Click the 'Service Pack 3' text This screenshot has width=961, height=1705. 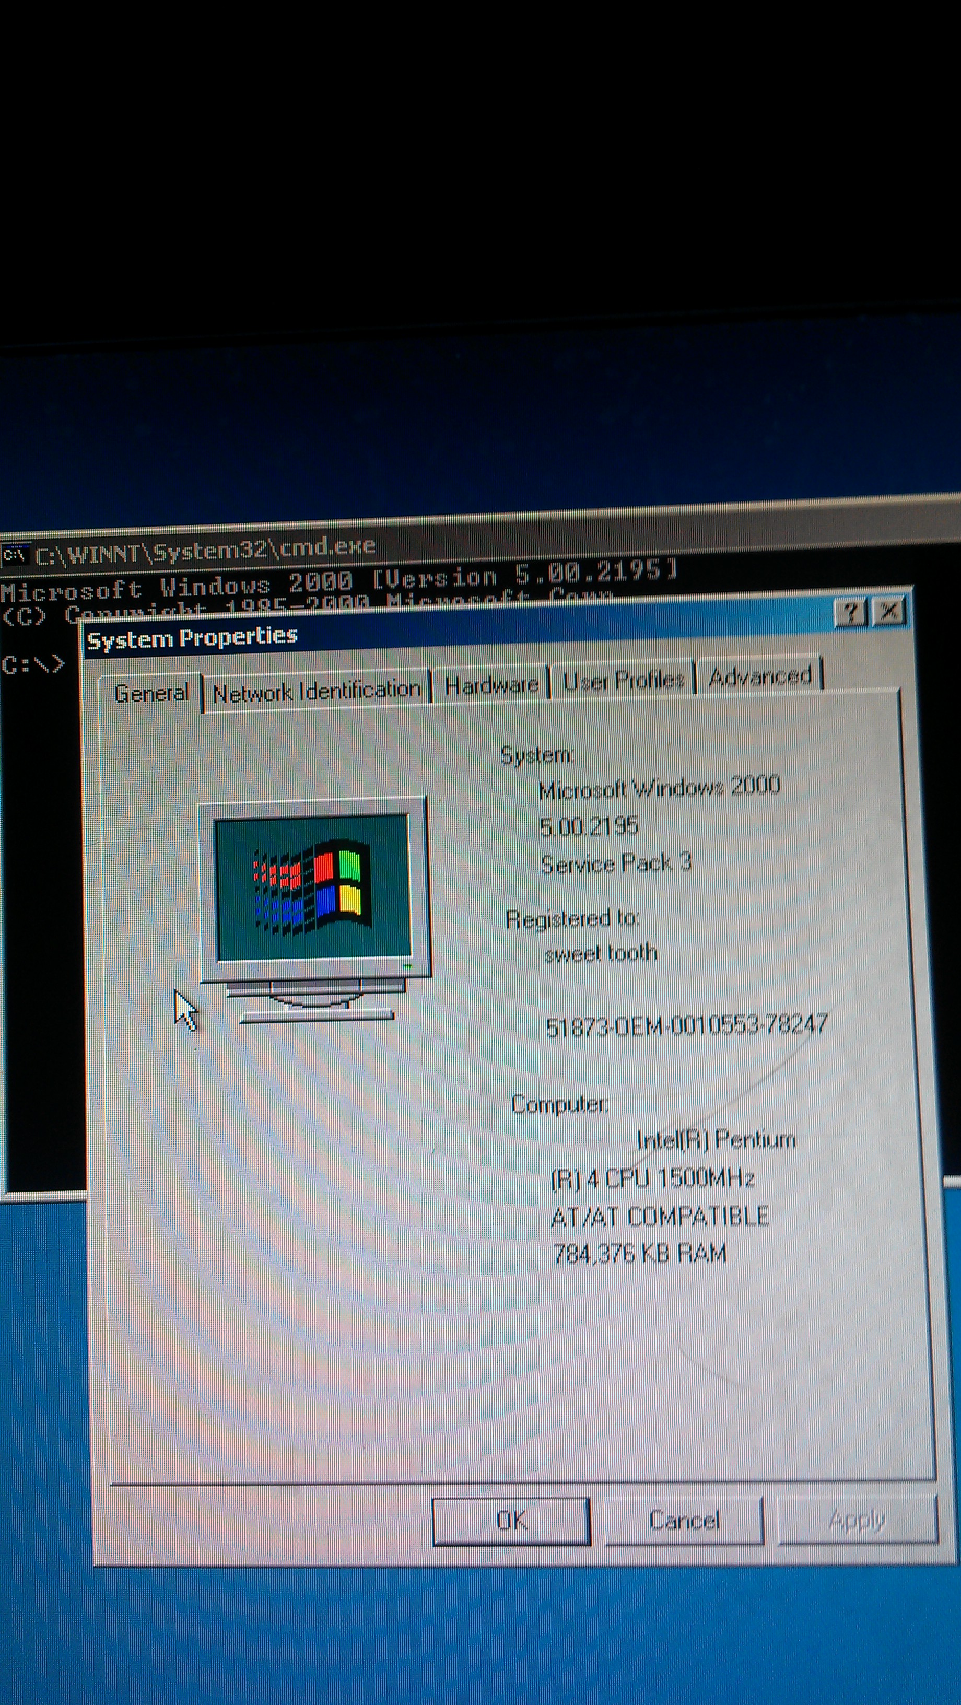pyautogui.click(x=616, y=863)
